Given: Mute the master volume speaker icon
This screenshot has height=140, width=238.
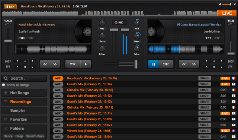Looking at the screenshot, I should coord(220,4).
